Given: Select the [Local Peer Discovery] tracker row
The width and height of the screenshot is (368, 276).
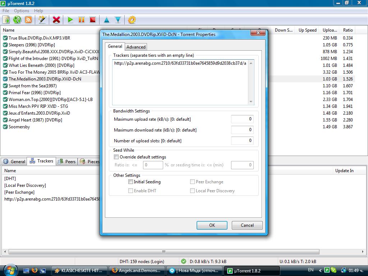Looking at the screenshot, I should pos(25,185).
